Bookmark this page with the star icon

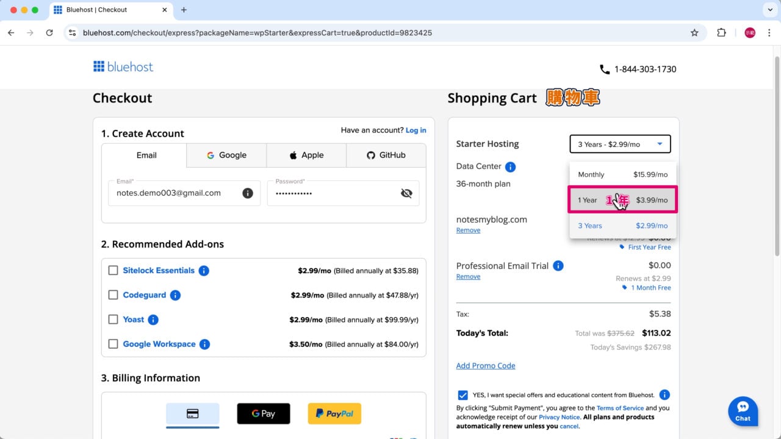click(694, 33)
